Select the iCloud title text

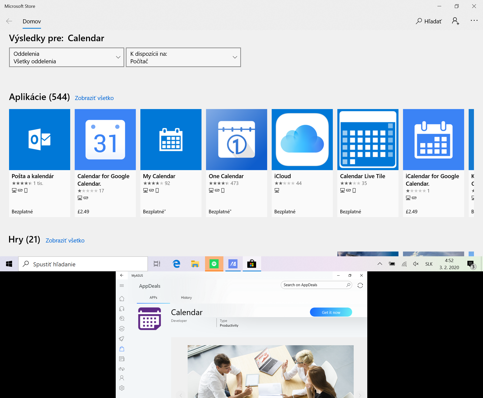click(283, 176)
